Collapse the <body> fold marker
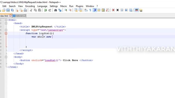The height and width of the screenshot is (98, 175). (6, 57)
